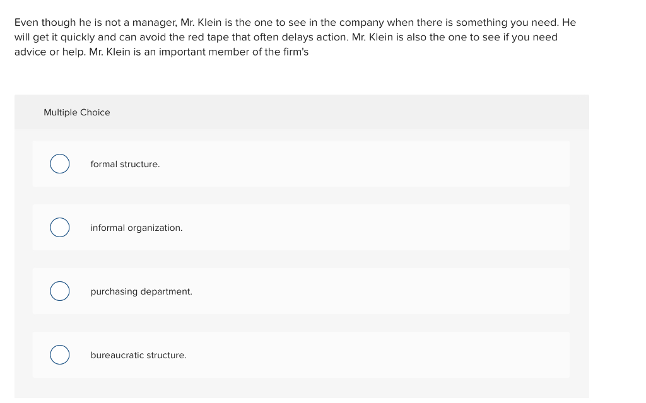Image resolution: width=646 pixels, height=403 pixels.
Task: Choose the second answer option row
Action: (301, 227)
